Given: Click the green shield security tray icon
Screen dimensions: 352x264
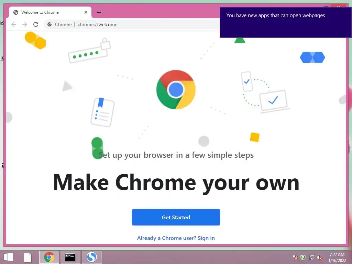Looking at the screenshot, I should 303,257.
